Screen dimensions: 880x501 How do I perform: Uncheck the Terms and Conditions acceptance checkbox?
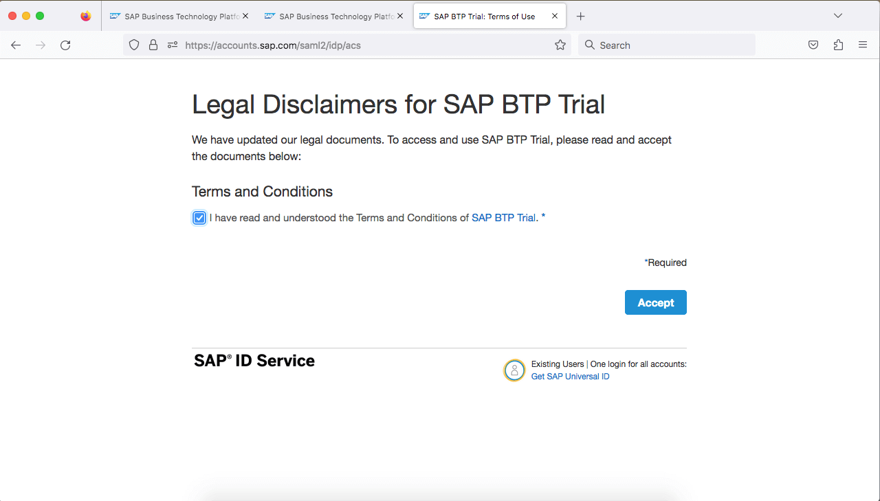pyautogui.click(x=199, y=217)
